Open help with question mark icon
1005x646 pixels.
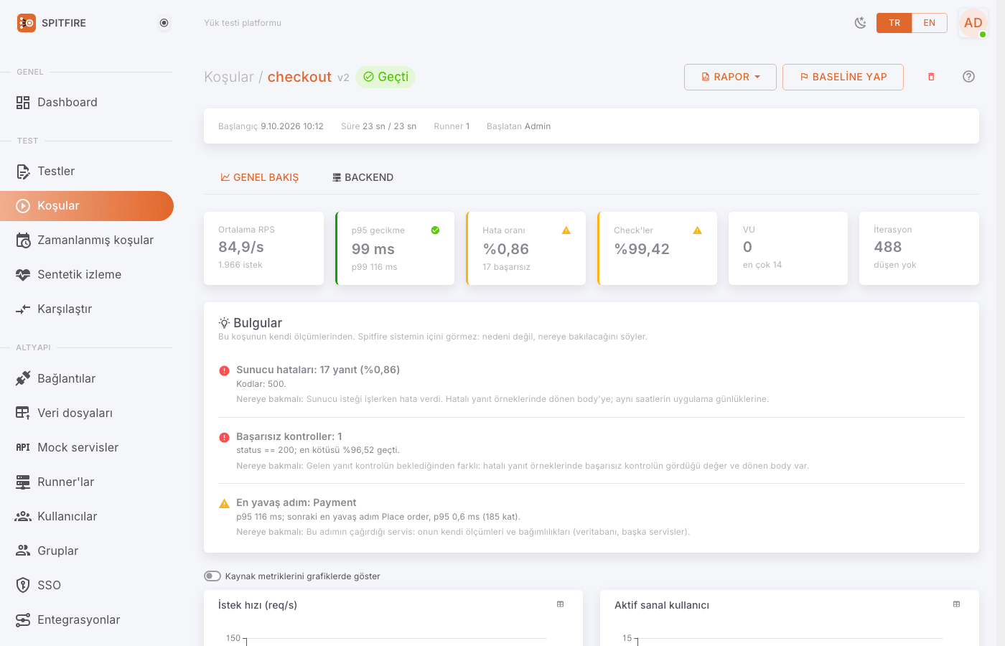[968, 77]
